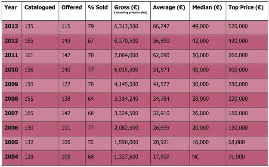Click the Gross (€) column header
Screen dimensions: 269x167
pos(127,8)
